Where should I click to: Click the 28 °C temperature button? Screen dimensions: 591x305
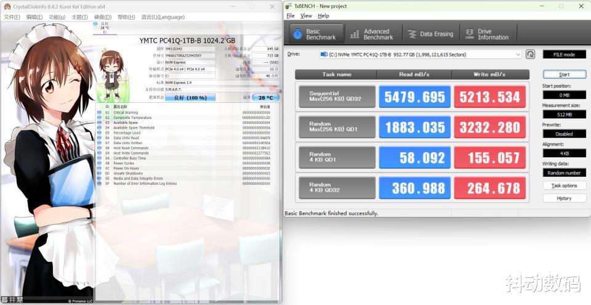[x=265, y=98]
